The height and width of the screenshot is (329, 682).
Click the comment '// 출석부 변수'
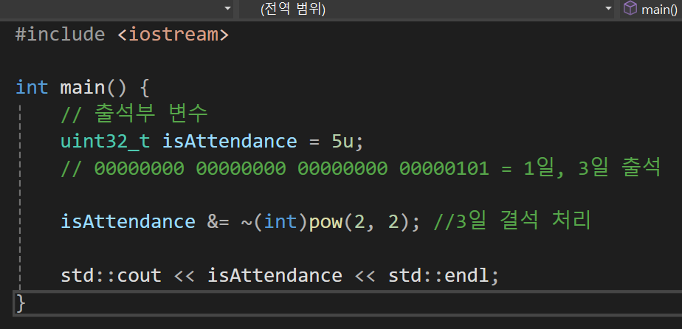[x=134, y=114]
